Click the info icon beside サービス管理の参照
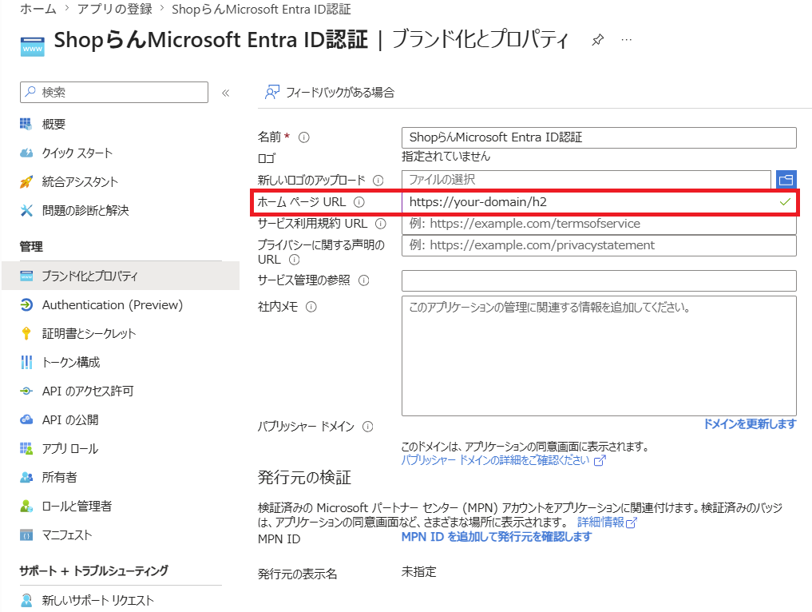 pos(364,280)
